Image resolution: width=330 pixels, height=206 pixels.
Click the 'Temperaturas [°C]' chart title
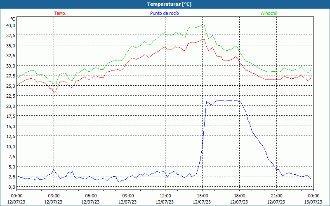coord(169,4)
